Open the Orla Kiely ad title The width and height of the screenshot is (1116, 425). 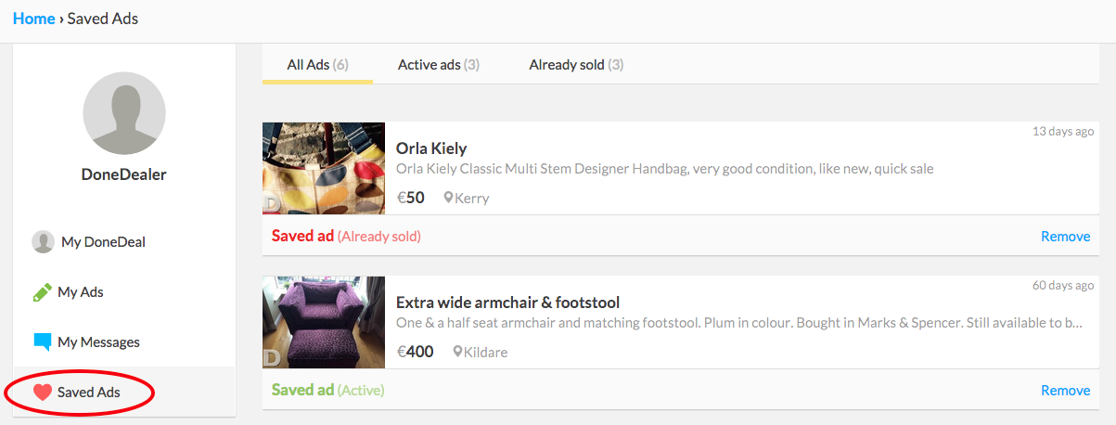coord(431,148)
